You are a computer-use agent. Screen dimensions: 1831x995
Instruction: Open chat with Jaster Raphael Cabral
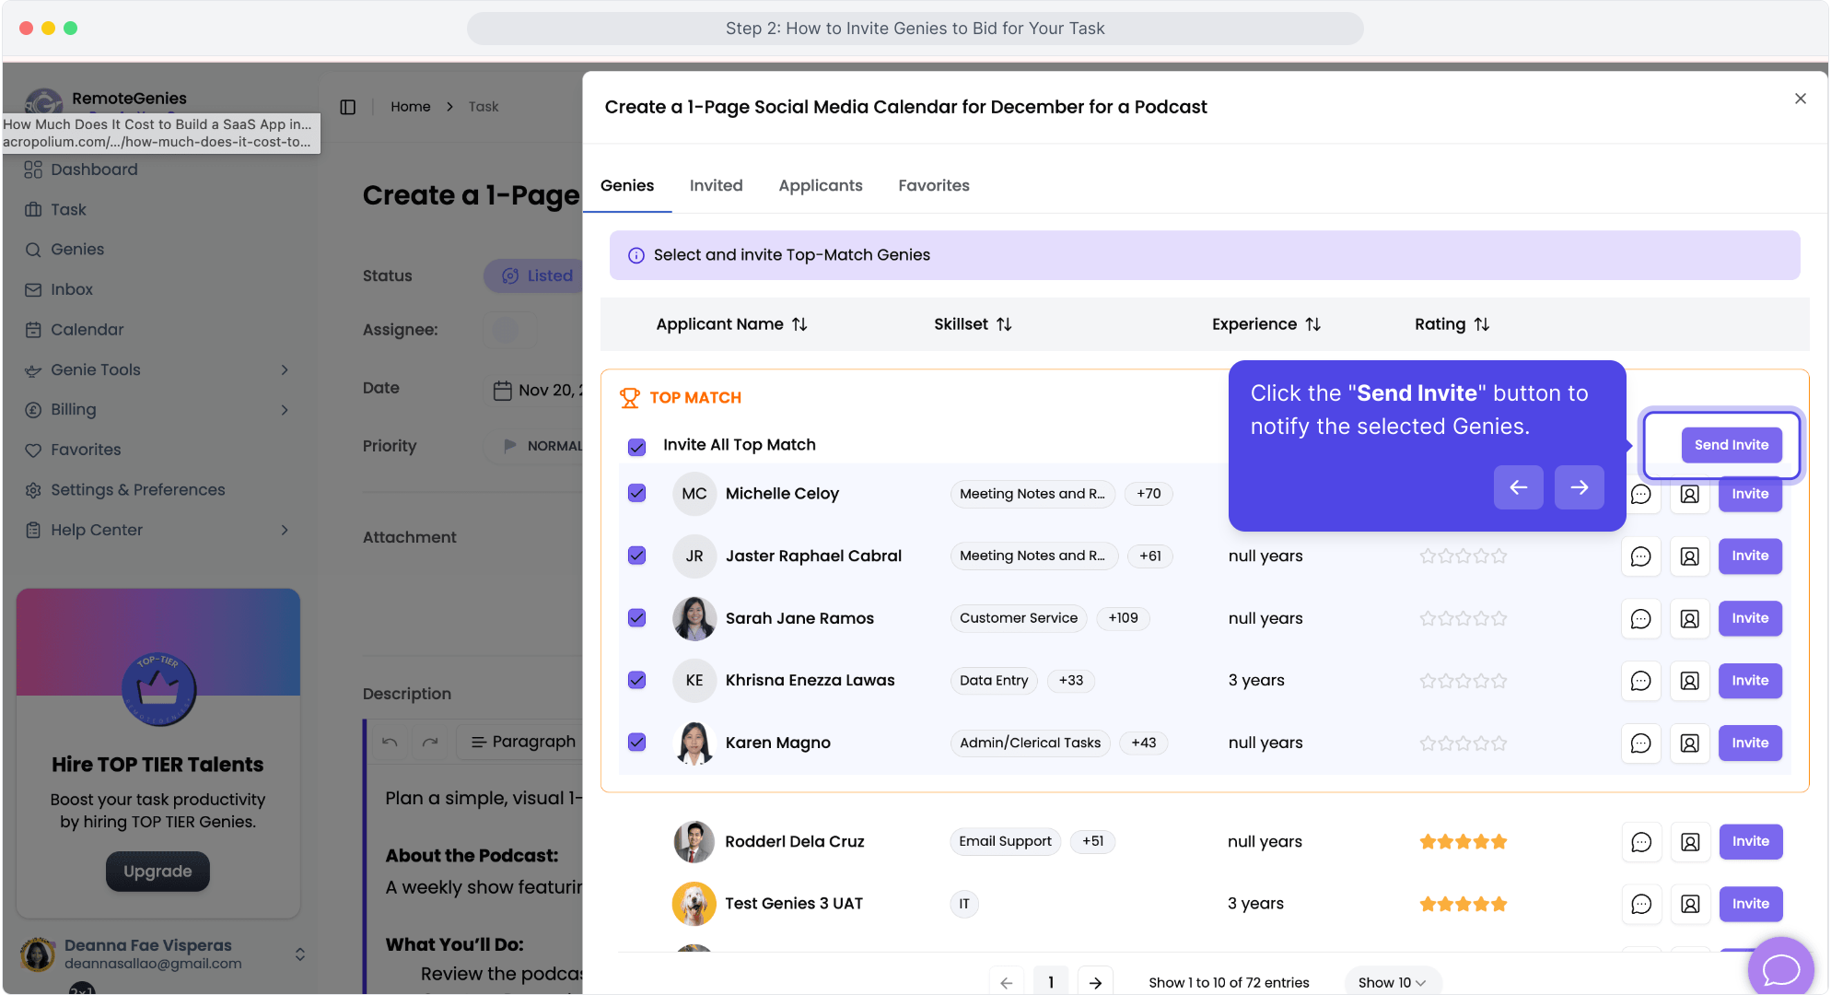1640,556
